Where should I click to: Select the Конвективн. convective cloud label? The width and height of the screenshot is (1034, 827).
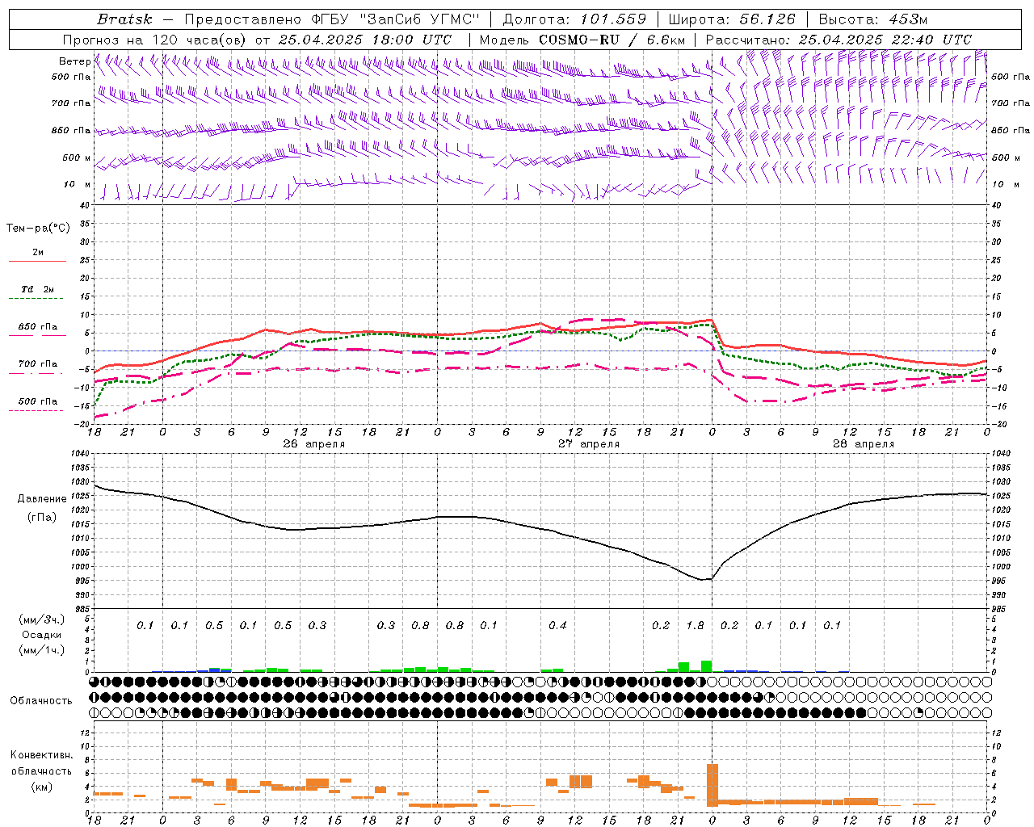tap(41, 755)
